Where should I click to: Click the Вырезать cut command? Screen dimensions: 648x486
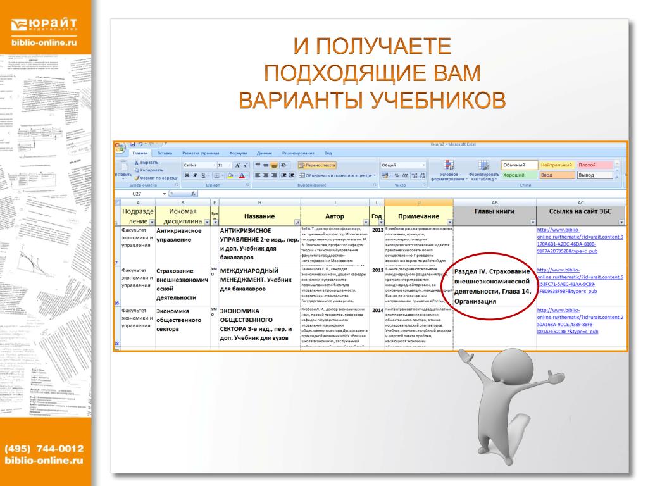click(x=146, y=163)
